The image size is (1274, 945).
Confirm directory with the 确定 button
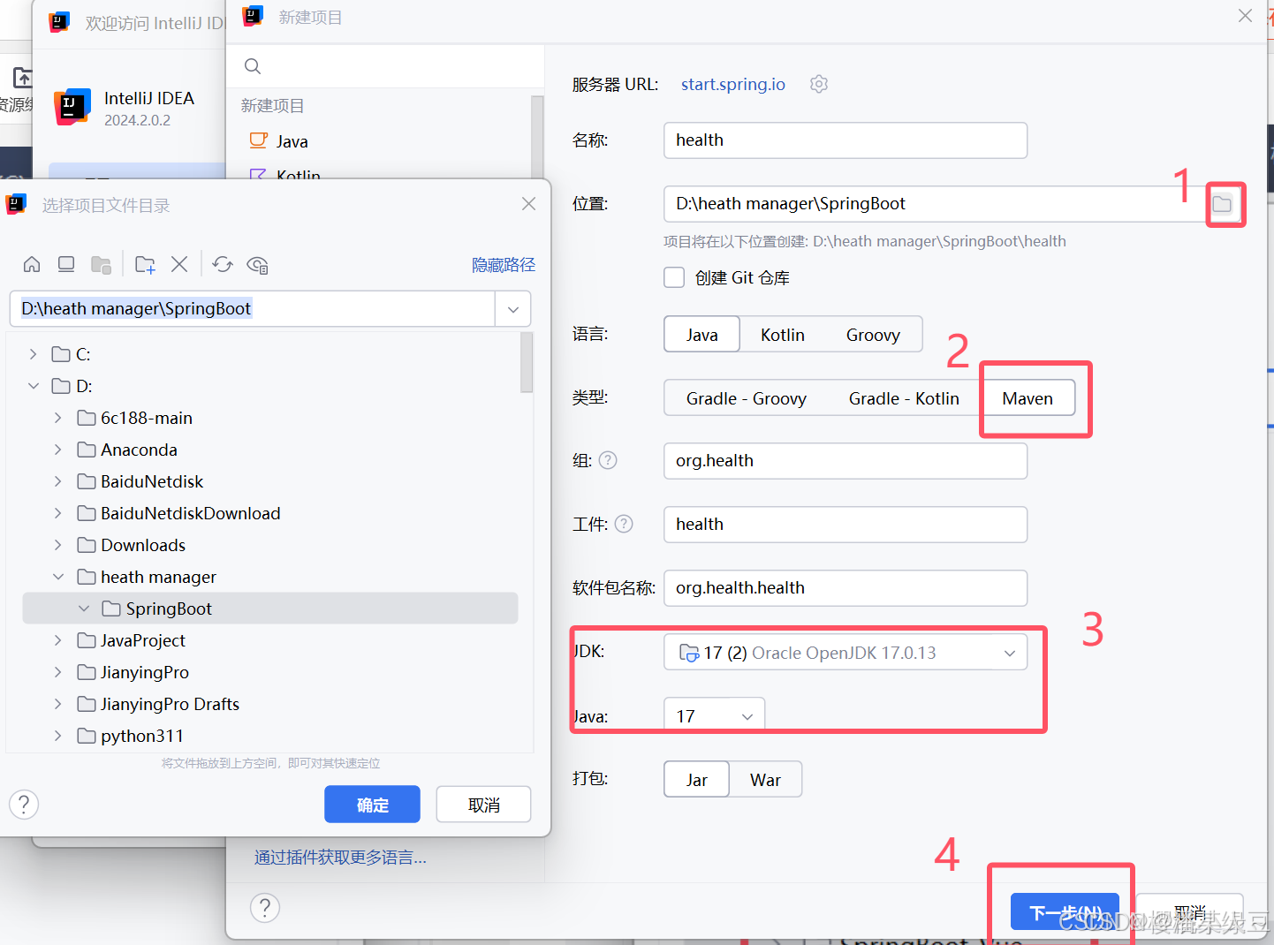pos(372,805)
